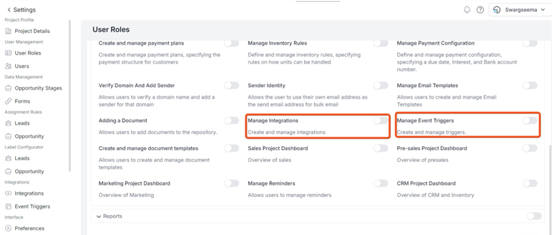
Task: Click the Opportunity Stages icon
Action: coord(8,88)
